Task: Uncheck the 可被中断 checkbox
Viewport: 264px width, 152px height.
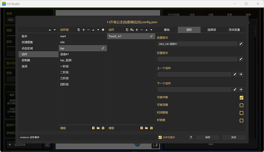Action: (241, 98)
